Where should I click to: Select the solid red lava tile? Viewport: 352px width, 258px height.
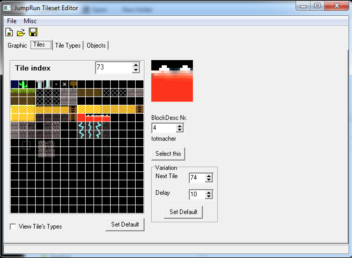point(81,118)
